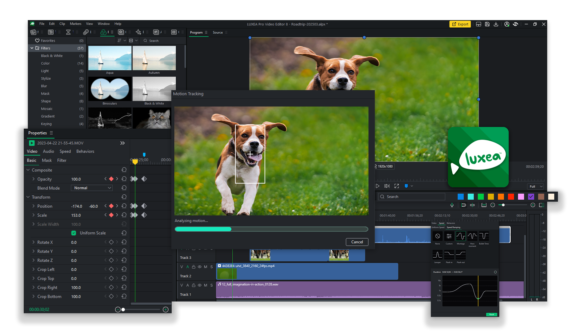The height and width of the screenshot is (335, 570).
Task: Open the media library tab icon
Action: pos(33,32)
